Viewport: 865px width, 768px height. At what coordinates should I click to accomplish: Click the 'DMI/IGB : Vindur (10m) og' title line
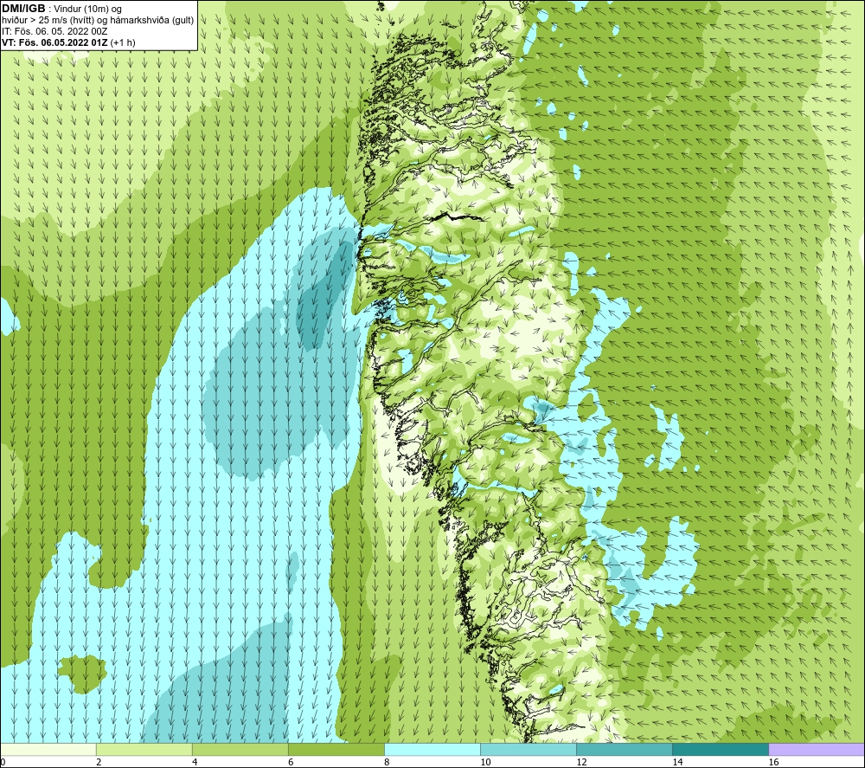[x=61, y=10]
